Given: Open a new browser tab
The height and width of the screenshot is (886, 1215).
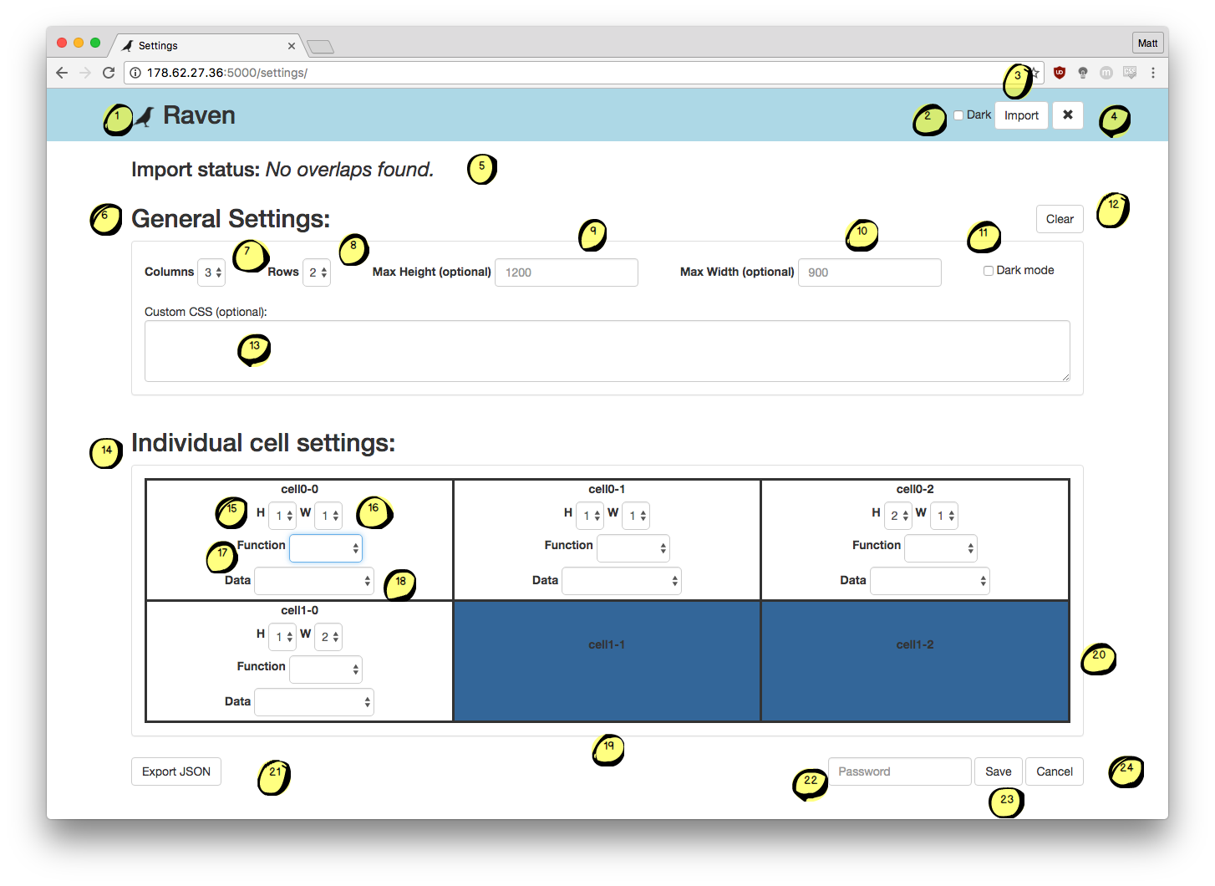Looking at the screenshot, I should [321, 47].
